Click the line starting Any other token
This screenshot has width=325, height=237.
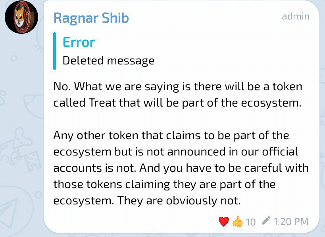click(171, 136)
